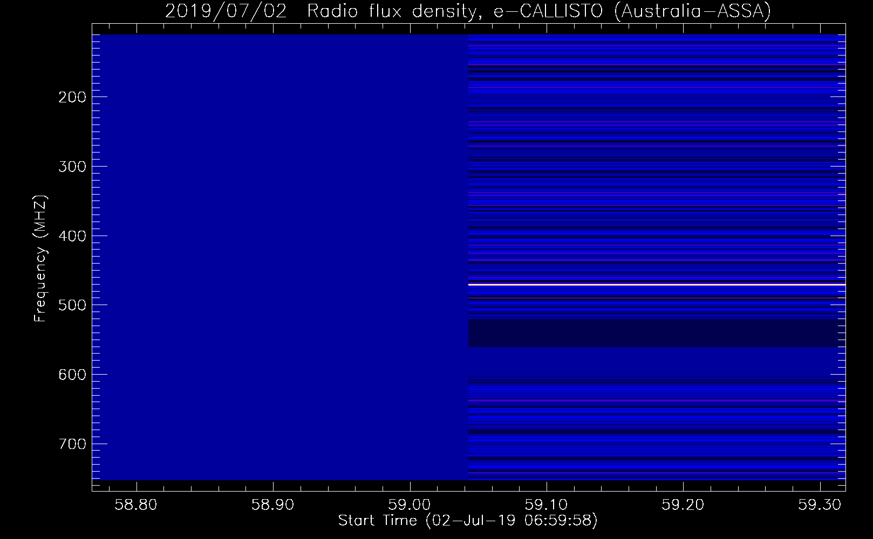This screenshot has height=539, width=873.
Task: Click the plot title text at top
Action: coord(468,11)
